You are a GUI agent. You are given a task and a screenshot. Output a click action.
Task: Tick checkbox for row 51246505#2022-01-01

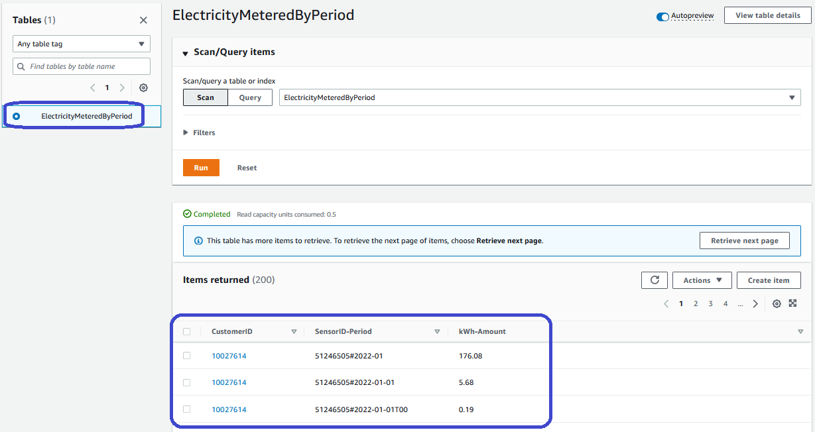click(186, 382)
